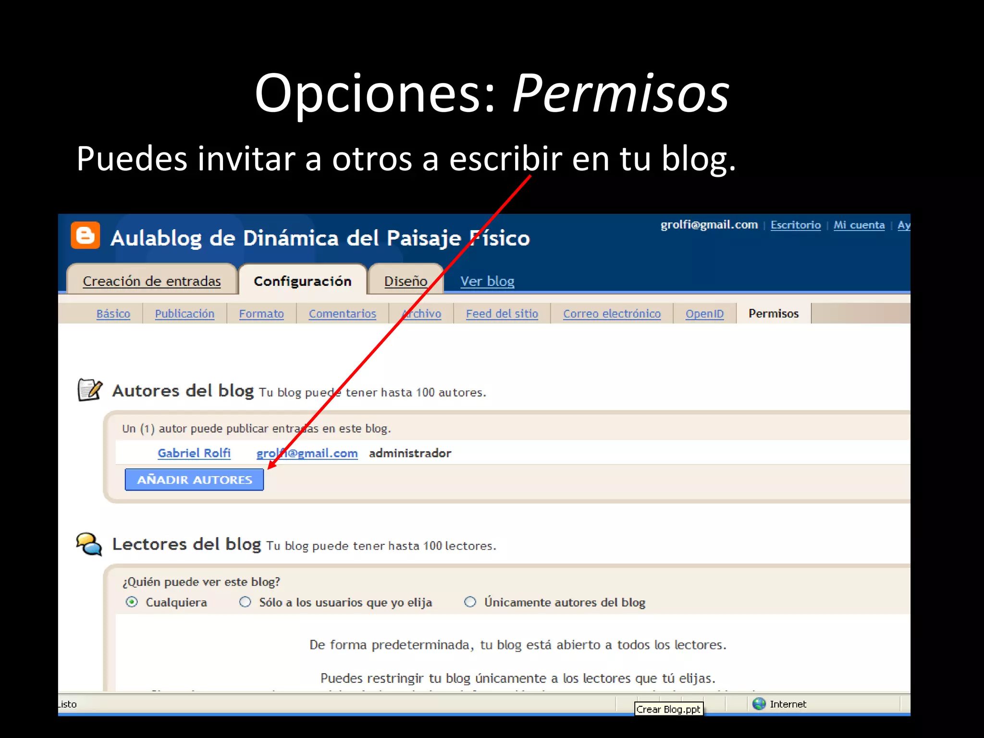Click the blog title Aulablog de Dinámica del Paisaje Físico
Image resolution: width=984 pixels, height=738 pixels.
(320, 238)
